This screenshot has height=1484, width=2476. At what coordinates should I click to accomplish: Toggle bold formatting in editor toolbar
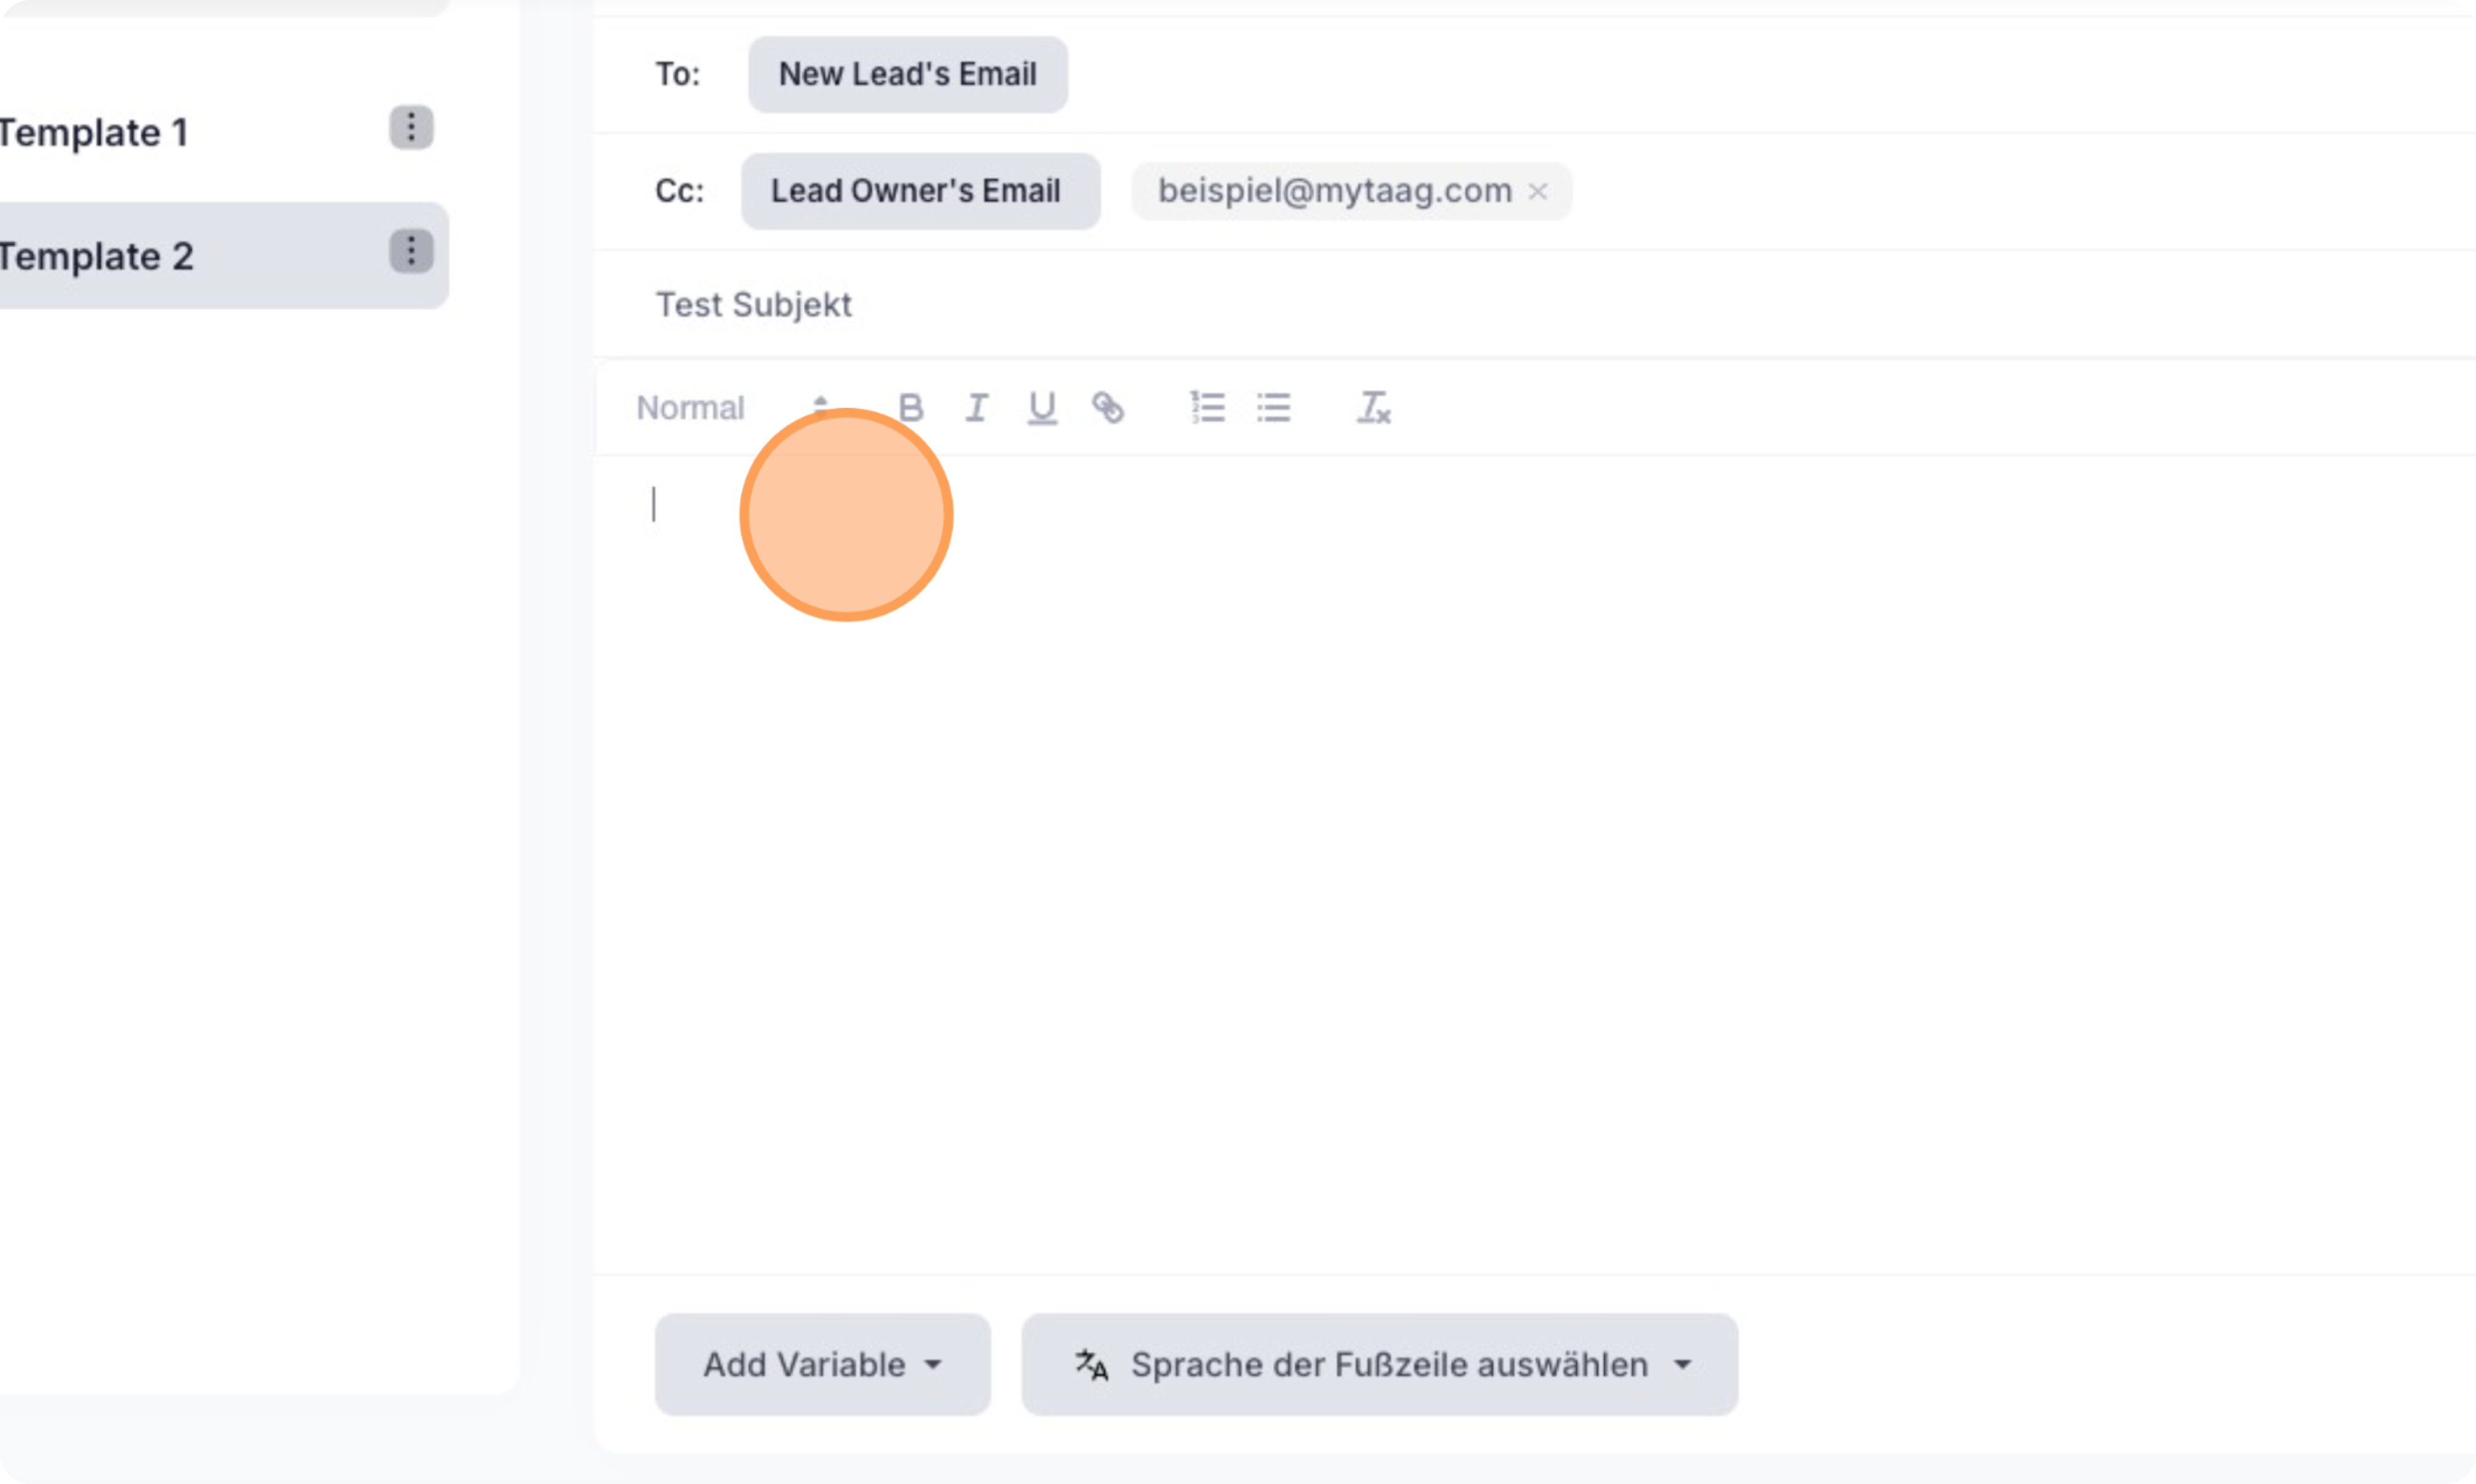tap(910, 407)
